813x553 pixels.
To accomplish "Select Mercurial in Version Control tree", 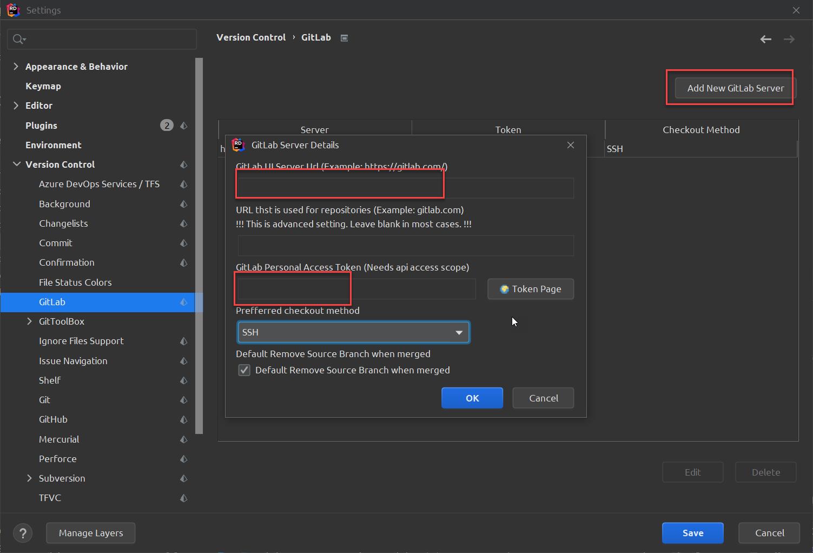I will pos(59,439).
